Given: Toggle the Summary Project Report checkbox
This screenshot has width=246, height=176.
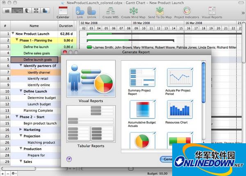Looking at the screenshot, I should click(155, 69).
